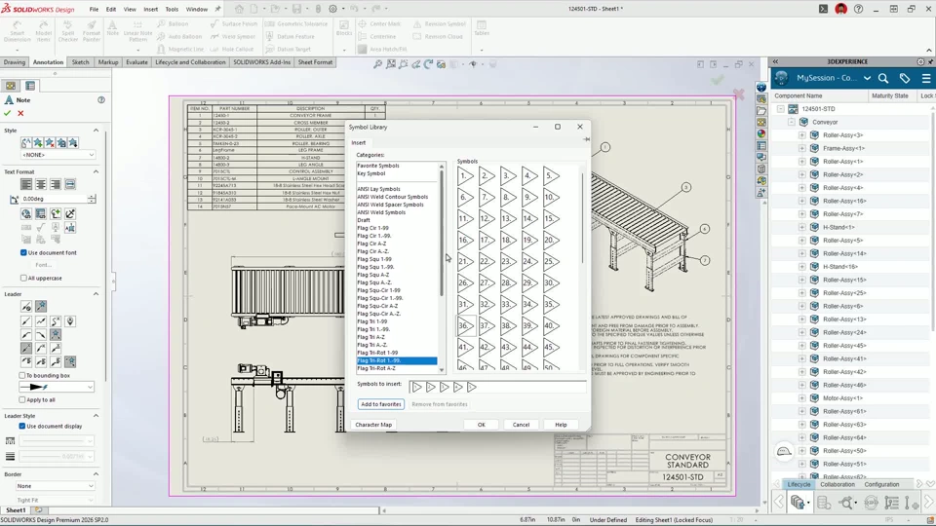Click the Note tool in the ribbon
Image resolution: width=936 pixels, height=526 pixels.
112,28
